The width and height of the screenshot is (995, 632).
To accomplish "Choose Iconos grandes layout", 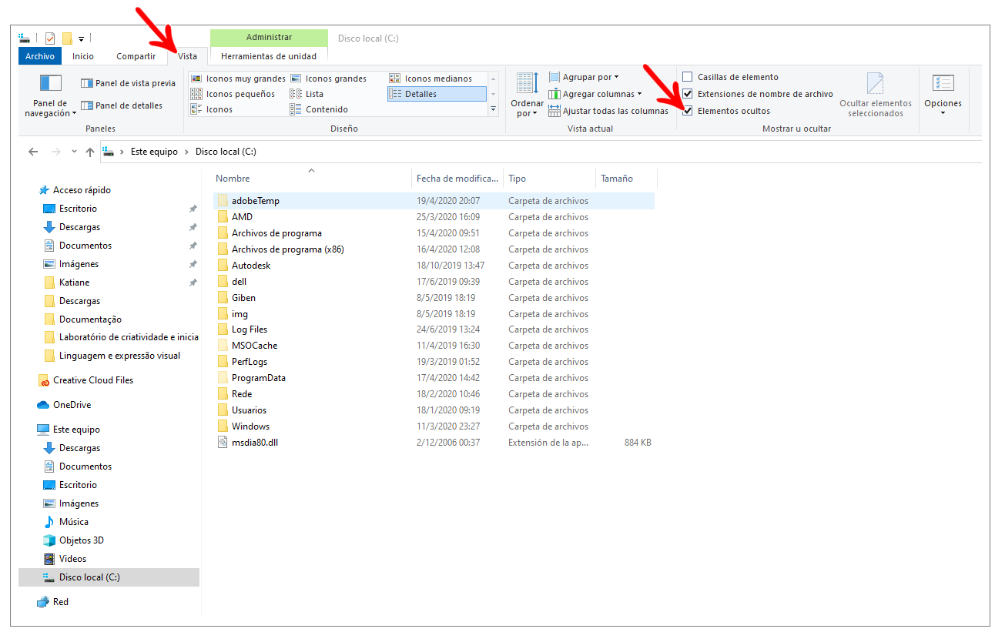I will point(328,79).
